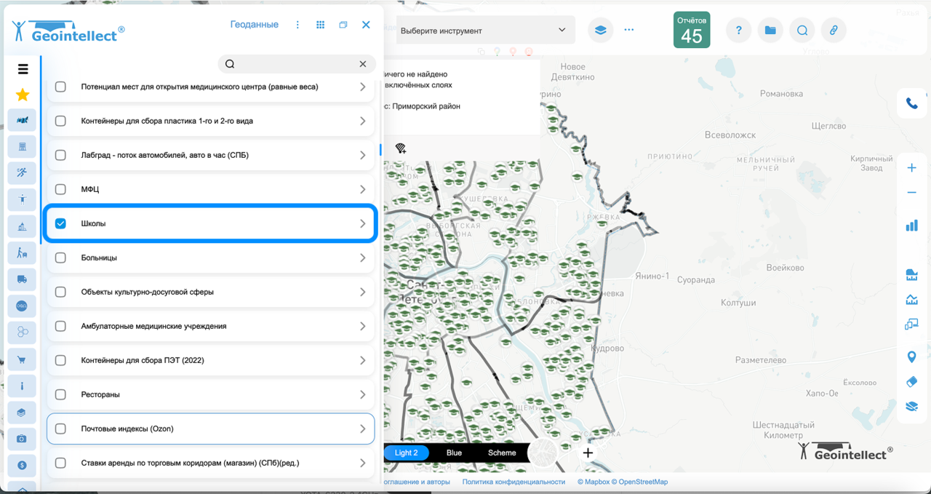The height and width of the screenshot is (494, 931).
Task: Click the layer search input field
Action: (x=295, y=64)
